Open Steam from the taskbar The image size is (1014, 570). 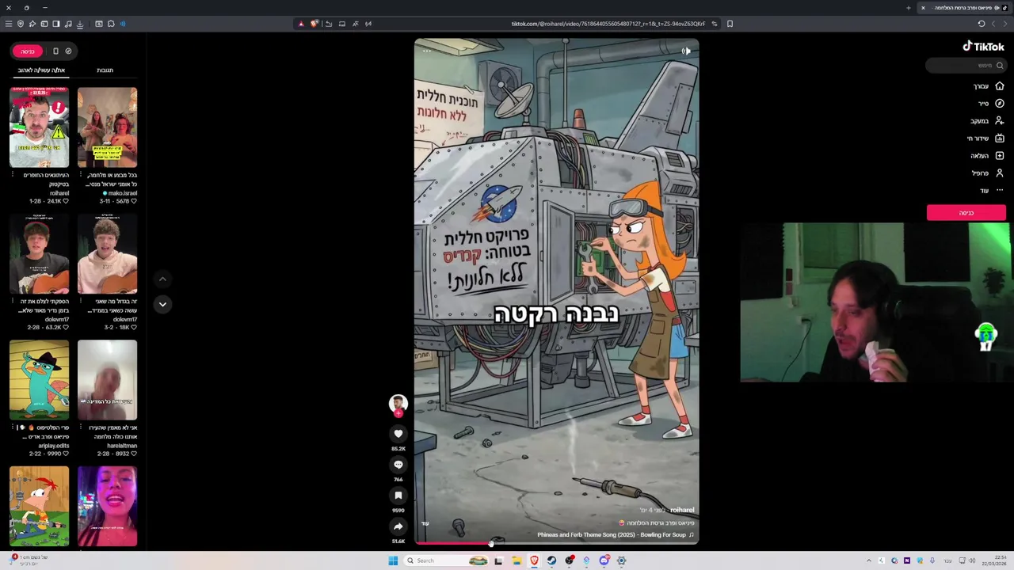[x=552, y=560]
